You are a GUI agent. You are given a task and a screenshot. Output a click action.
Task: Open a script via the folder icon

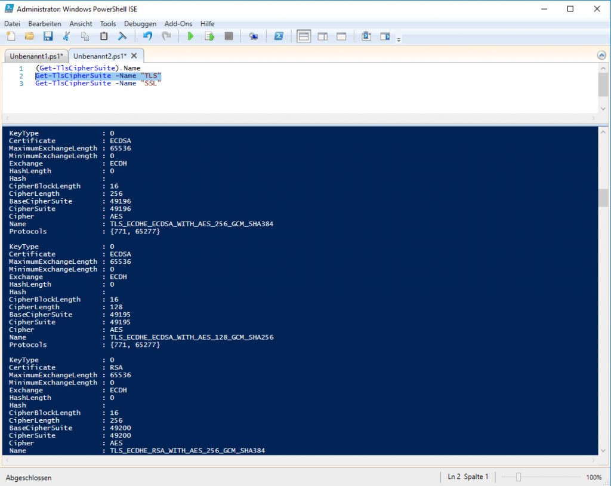coord(29,36)
